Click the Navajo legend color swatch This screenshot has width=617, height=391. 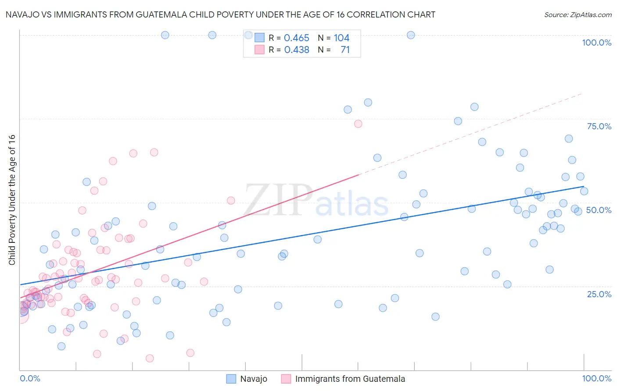[x=231, y=379]
